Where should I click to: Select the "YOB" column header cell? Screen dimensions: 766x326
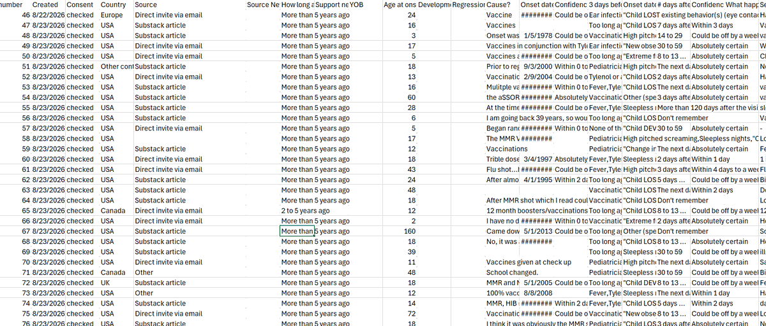(x=364, y=4)
